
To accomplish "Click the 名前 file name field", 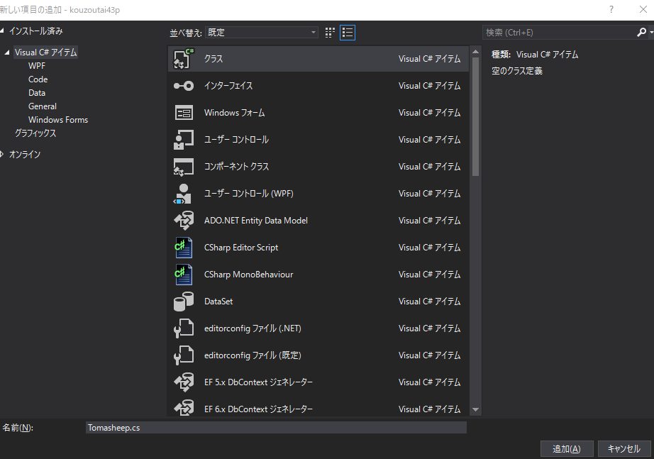I will 276,428.
